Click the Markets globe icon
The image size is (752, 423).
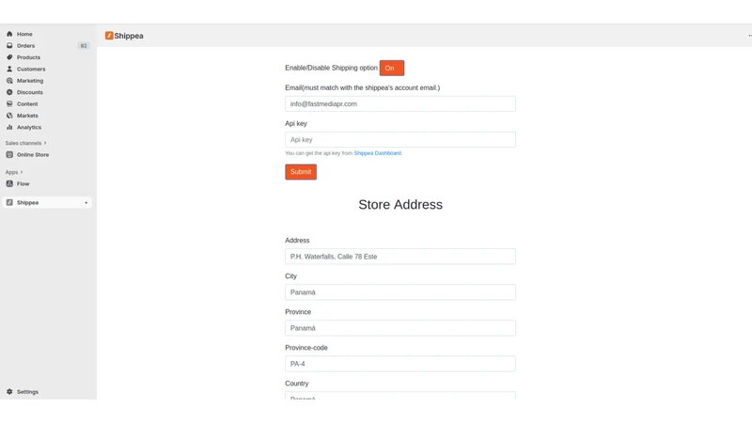(x=9, y=116)
